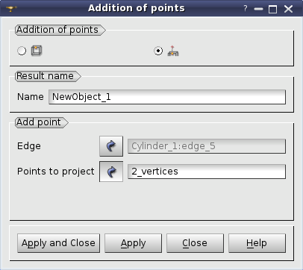Minimize the Addition of points dialog

tap(259, 9)
